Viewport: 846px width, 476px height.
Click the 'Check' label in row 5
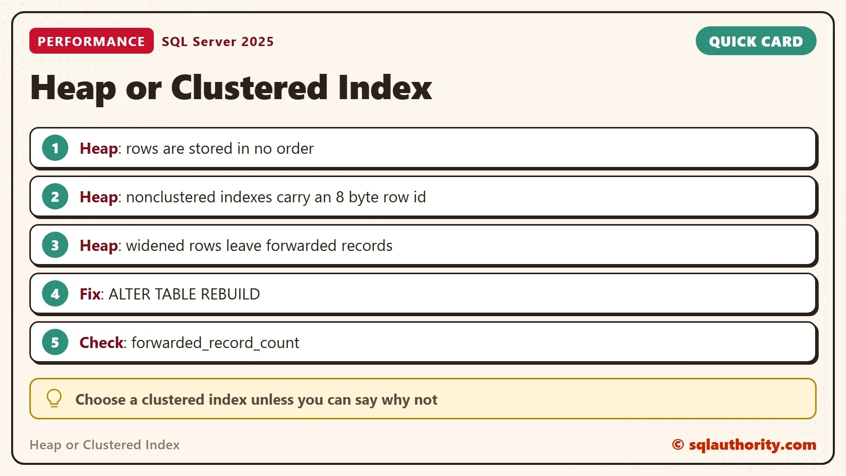click(x=102, y=343)
